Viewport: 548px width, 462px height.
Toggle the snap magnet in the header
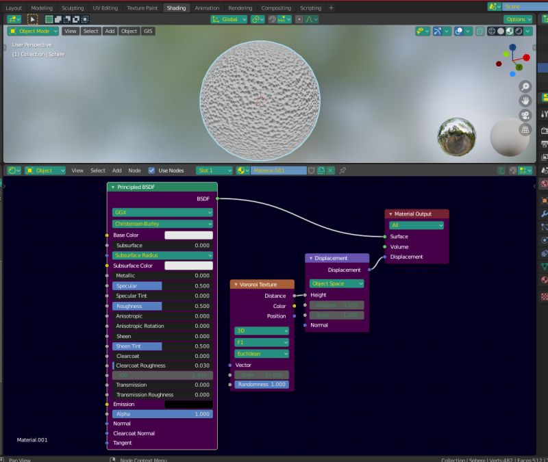pos(273,19)
